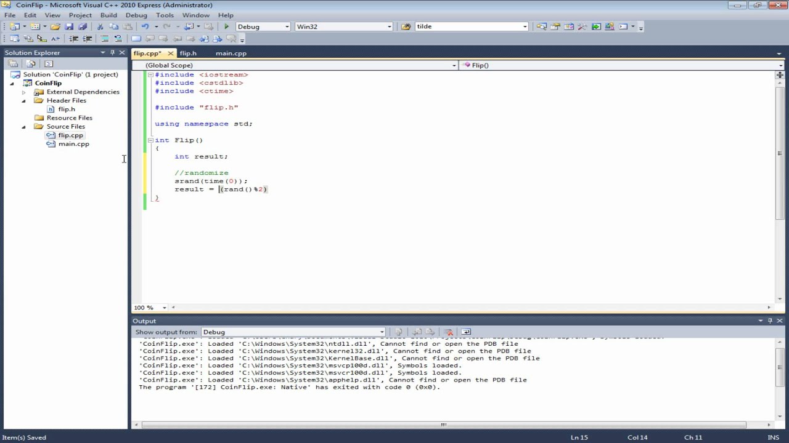The height and width of the screenshot is (443, 789).
Task: Collapse the #include outlining block
Action: coord(150,74)
